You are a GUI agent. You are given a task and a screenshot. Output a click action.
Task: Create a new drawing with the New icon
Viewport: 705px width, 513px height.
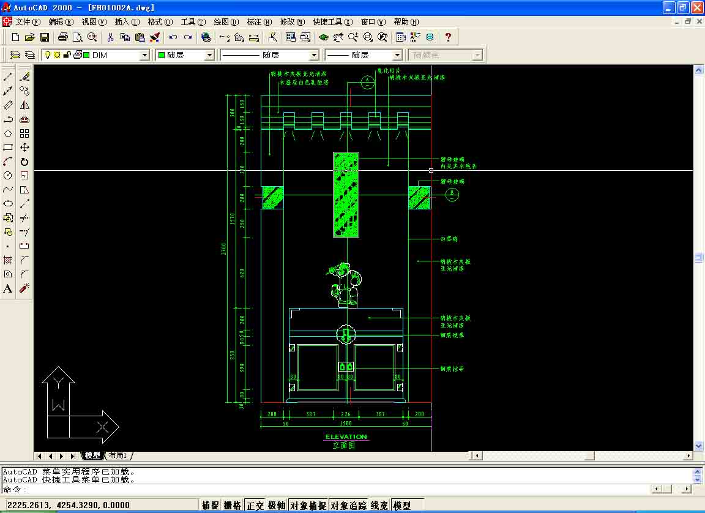click(x=15, y=37)
